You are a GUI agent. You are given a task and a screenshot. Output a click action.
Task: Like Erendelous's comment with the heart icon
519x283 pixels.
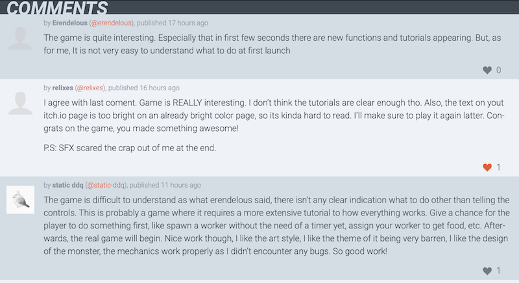pos(487,70)
